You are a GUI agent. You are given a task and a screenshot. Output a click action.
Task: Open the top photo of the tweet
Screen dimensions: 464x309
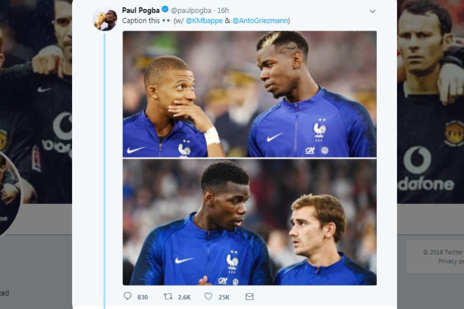(249, 94)
